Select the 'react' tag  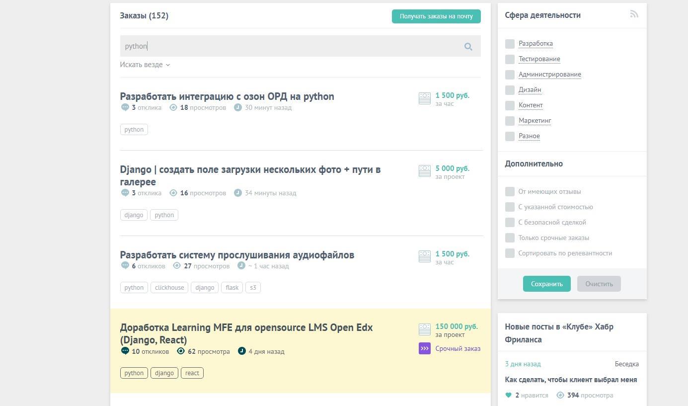(192, 373)
